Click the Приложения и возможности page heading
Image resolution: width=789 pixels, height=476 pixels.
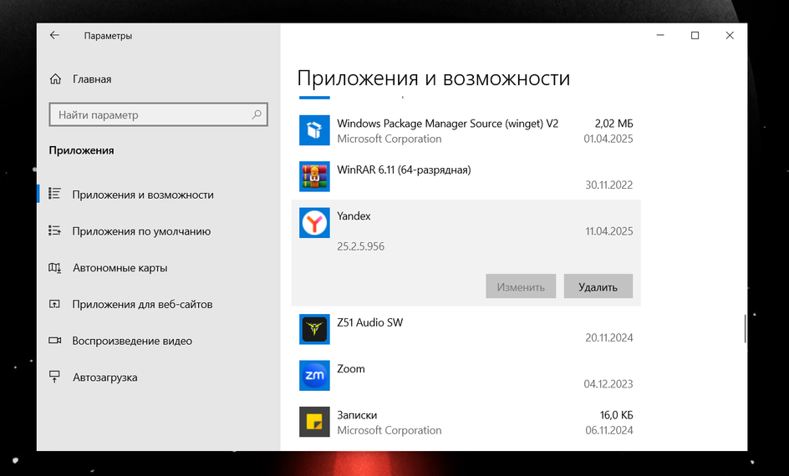coord(433,78)
